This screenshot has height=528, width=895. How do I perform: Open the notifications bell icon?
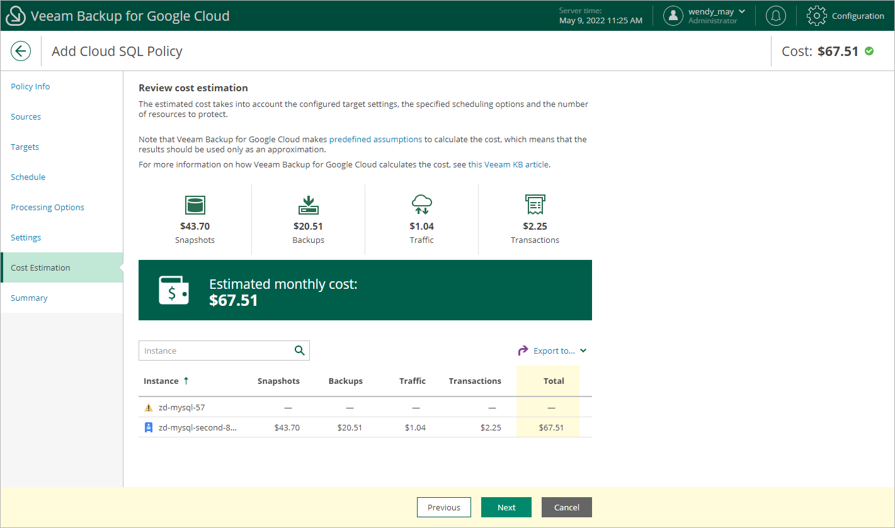click(x=775, y=16)
